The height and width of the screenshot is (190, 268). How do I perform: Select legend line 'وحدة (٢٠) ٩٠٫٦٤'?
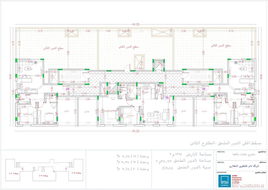coord(133,169)
